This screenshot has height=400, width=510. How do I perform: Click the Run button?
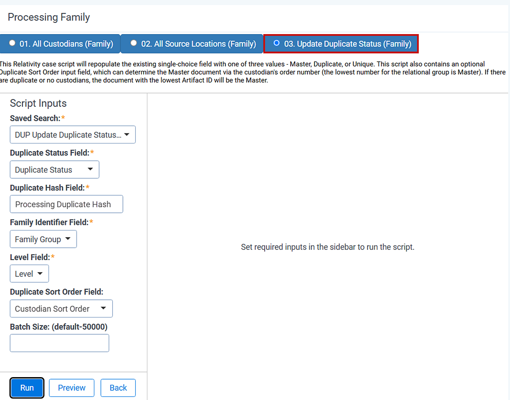27,388
